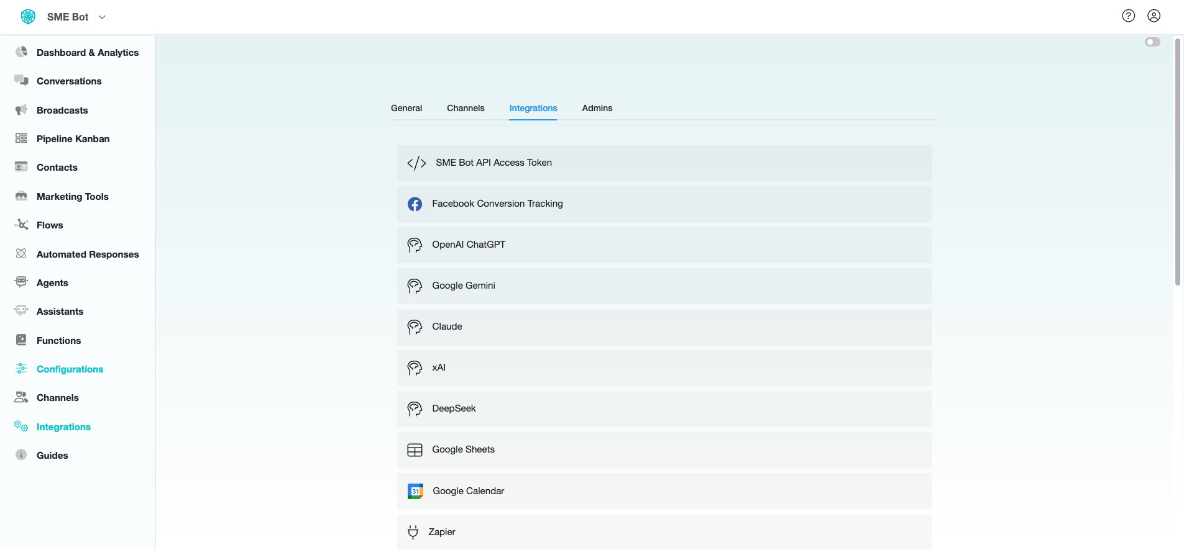Expand the DeepSeek integration row
Viewport: 1184px width, 550px height.
664,409
